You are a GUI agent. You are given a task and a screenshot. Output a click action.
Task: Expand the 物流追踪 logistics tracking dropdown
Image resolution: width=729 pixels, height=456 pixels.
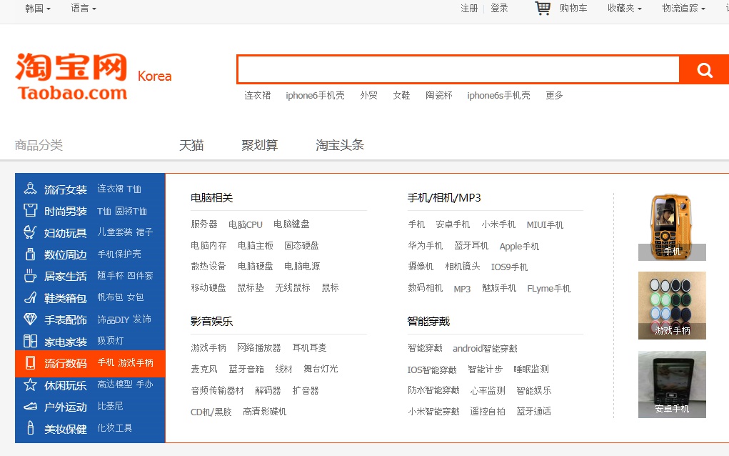click(683, 9)
